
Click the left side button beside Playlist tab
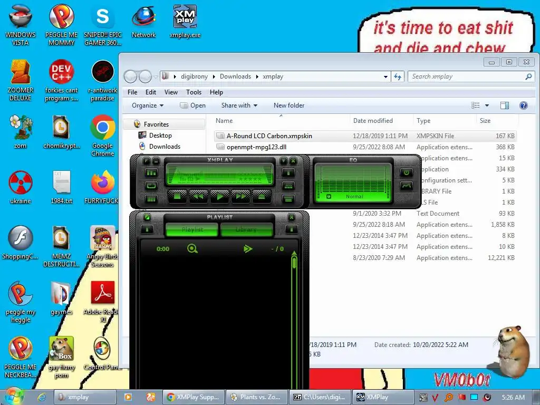pyautogui.click(x=147, y=229)
